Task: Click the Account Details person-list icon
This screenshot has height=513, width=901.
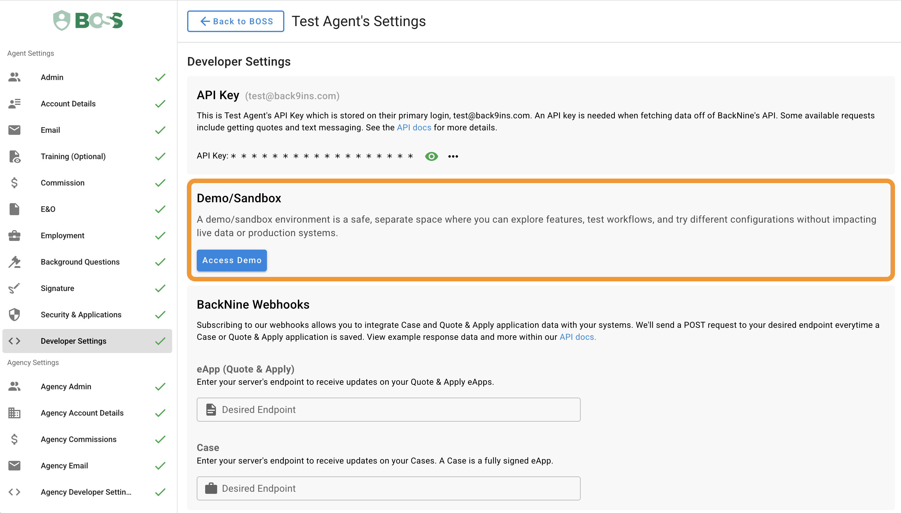Action: (x=14, y=104)
